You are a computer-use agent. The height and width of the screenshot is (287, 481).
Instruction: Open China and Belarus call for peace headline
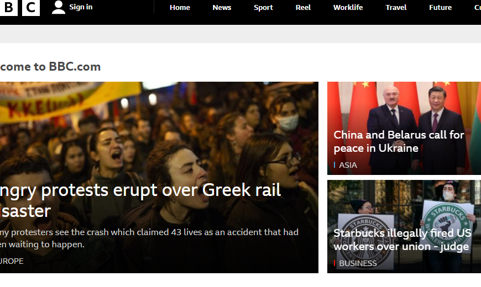[x=399, y=141]
